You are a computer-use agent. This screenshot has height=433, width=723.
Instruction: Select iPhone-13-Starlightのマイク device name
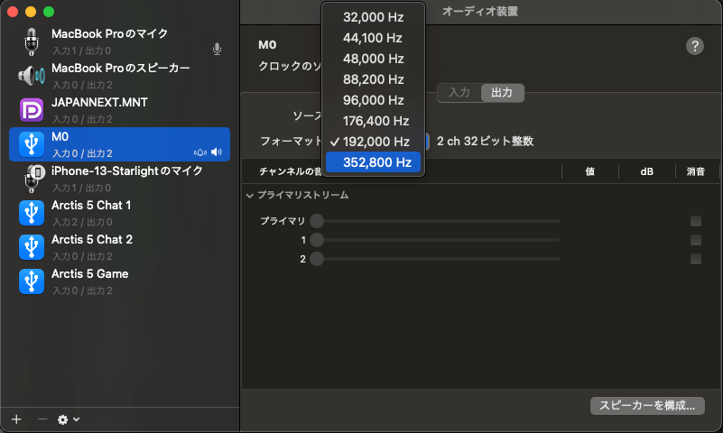pyautogui.click(x=126, y=170)
